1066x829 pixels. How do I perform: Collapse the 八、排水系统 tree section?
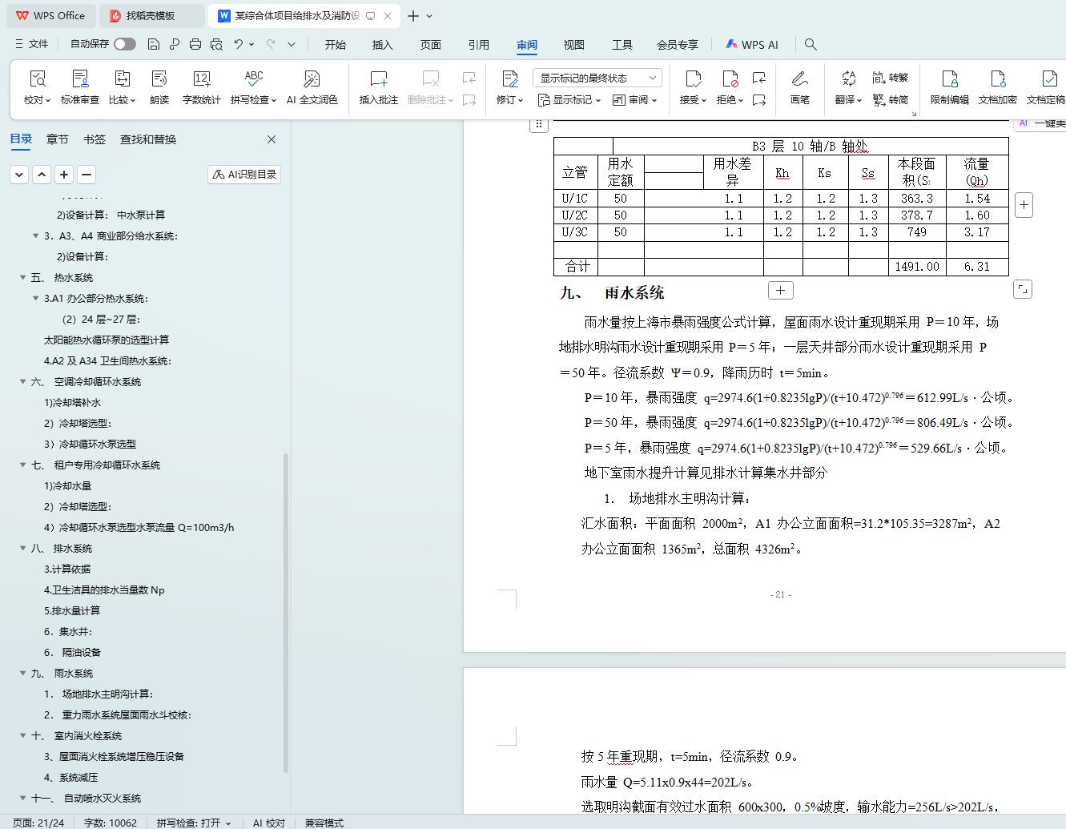[22, 549]
